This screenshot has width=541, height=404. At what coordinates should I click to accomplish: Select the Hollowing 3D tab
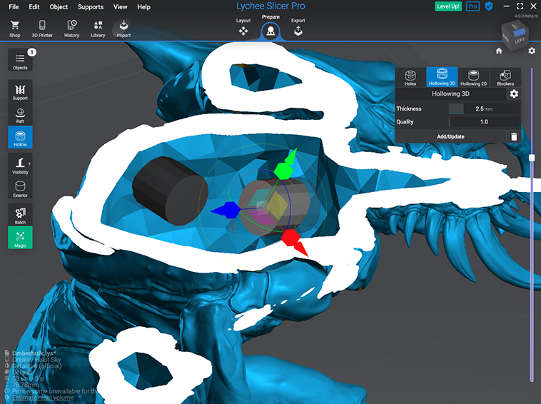(442, 77)
